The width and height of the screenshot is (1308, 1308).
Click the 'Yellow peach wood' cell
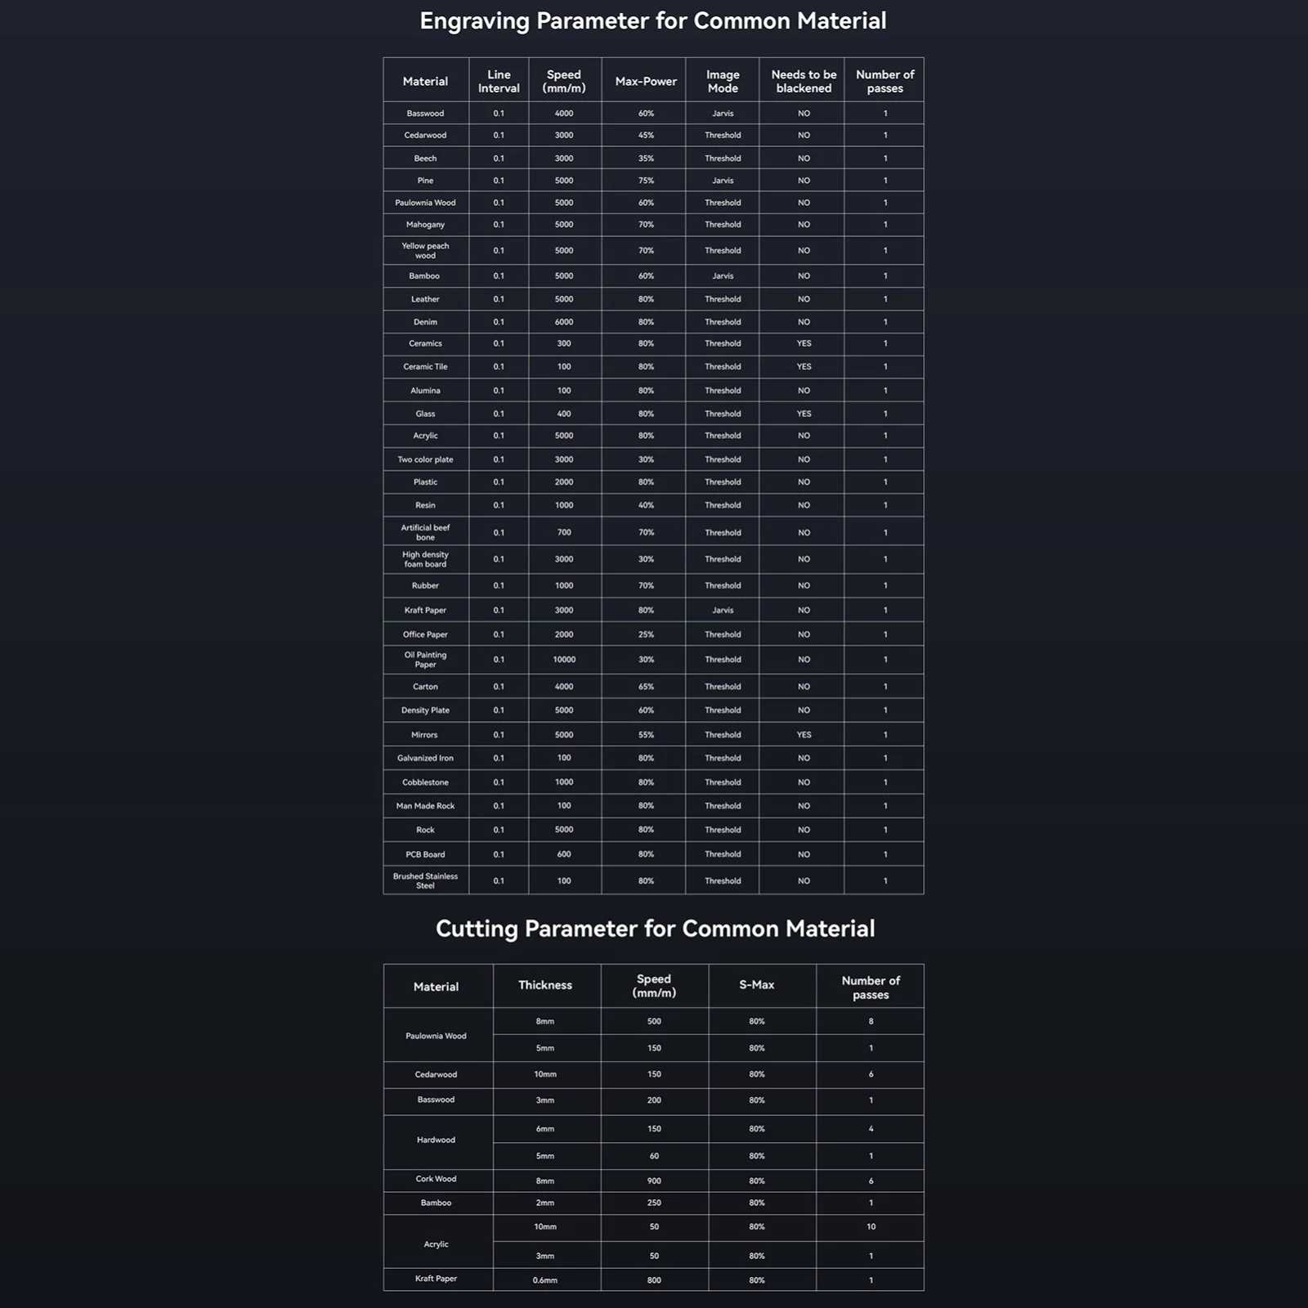[x=425, y=251]
